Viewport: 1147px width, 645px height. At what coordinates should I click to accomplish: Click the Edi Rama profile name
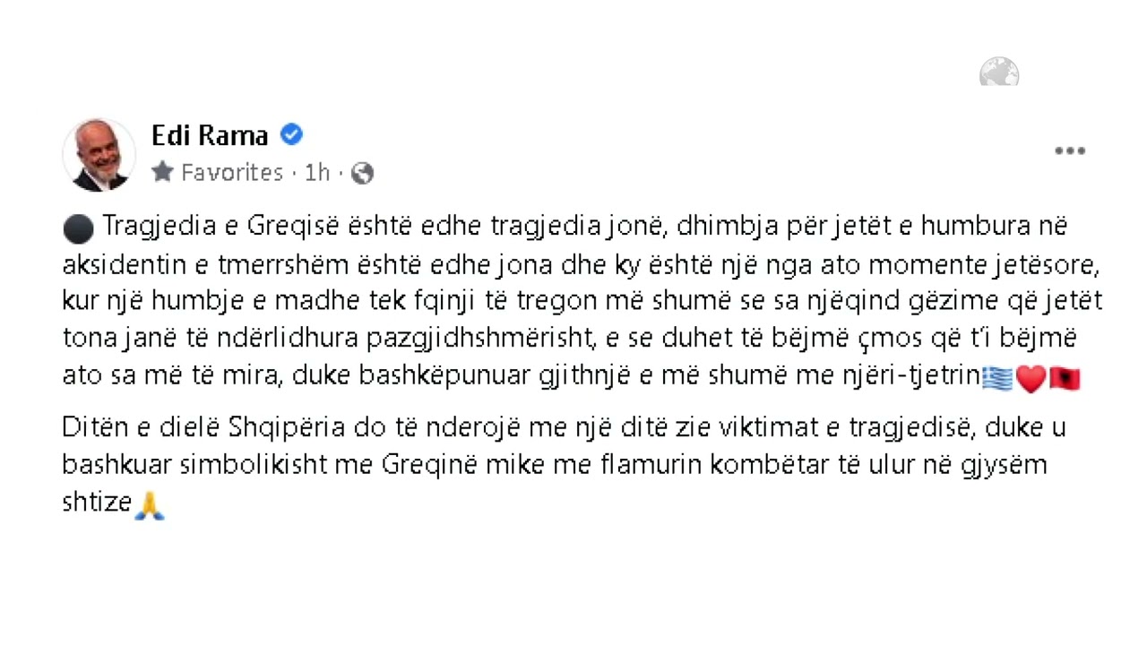pyautogui.click(x=210, y=135)
